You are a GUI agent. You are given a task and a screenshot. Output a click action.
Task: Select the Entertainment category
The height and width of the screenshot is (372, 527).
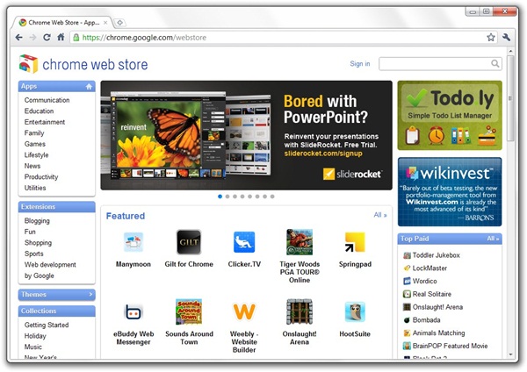click(x=45, y=122)
